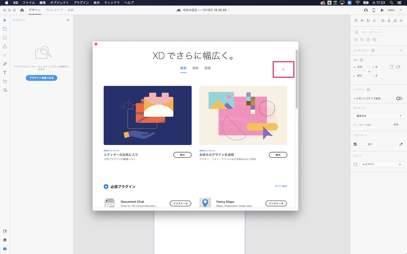The height and width of the screenshot is (254, 407).
Task: Add component with plus icon
Action: pos(401,50)
